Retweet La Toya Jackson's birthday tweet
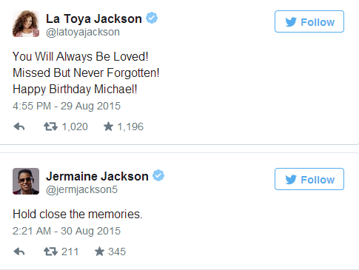Screen dimensions: 359x270 click(50, 126)
